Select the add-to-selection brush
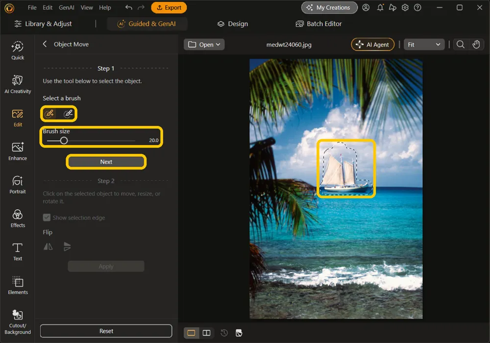 [49, 114]
